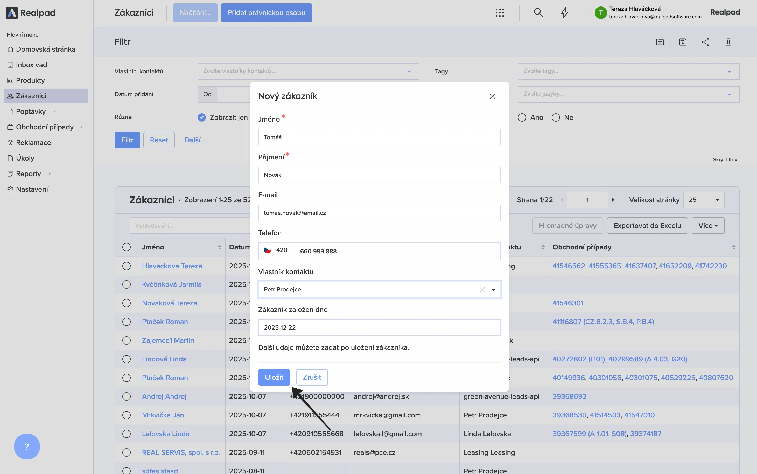The height and width of the screenshot is (474, 757).
Task: Select row checkbox for Hlavackova Tereza
Action: coord(127,266)
